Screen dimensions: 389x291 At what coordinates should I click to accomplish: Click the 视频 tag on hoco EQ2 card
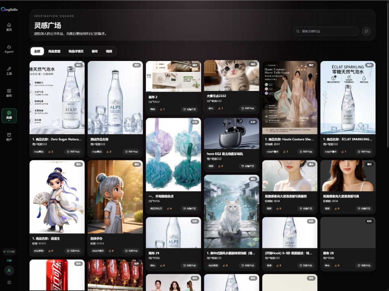tap(210, 166)
